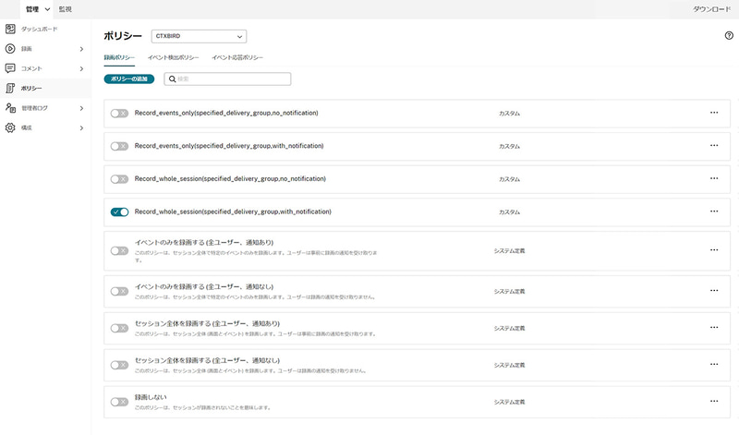Click the ポリシーの追加 button
Image resolution: width=739 pixels, height=435 pixels.
pos(129,79)
